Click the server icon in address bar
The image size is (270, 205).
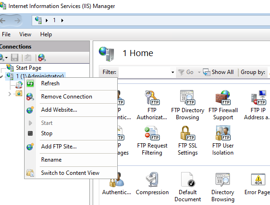[38, 20]
